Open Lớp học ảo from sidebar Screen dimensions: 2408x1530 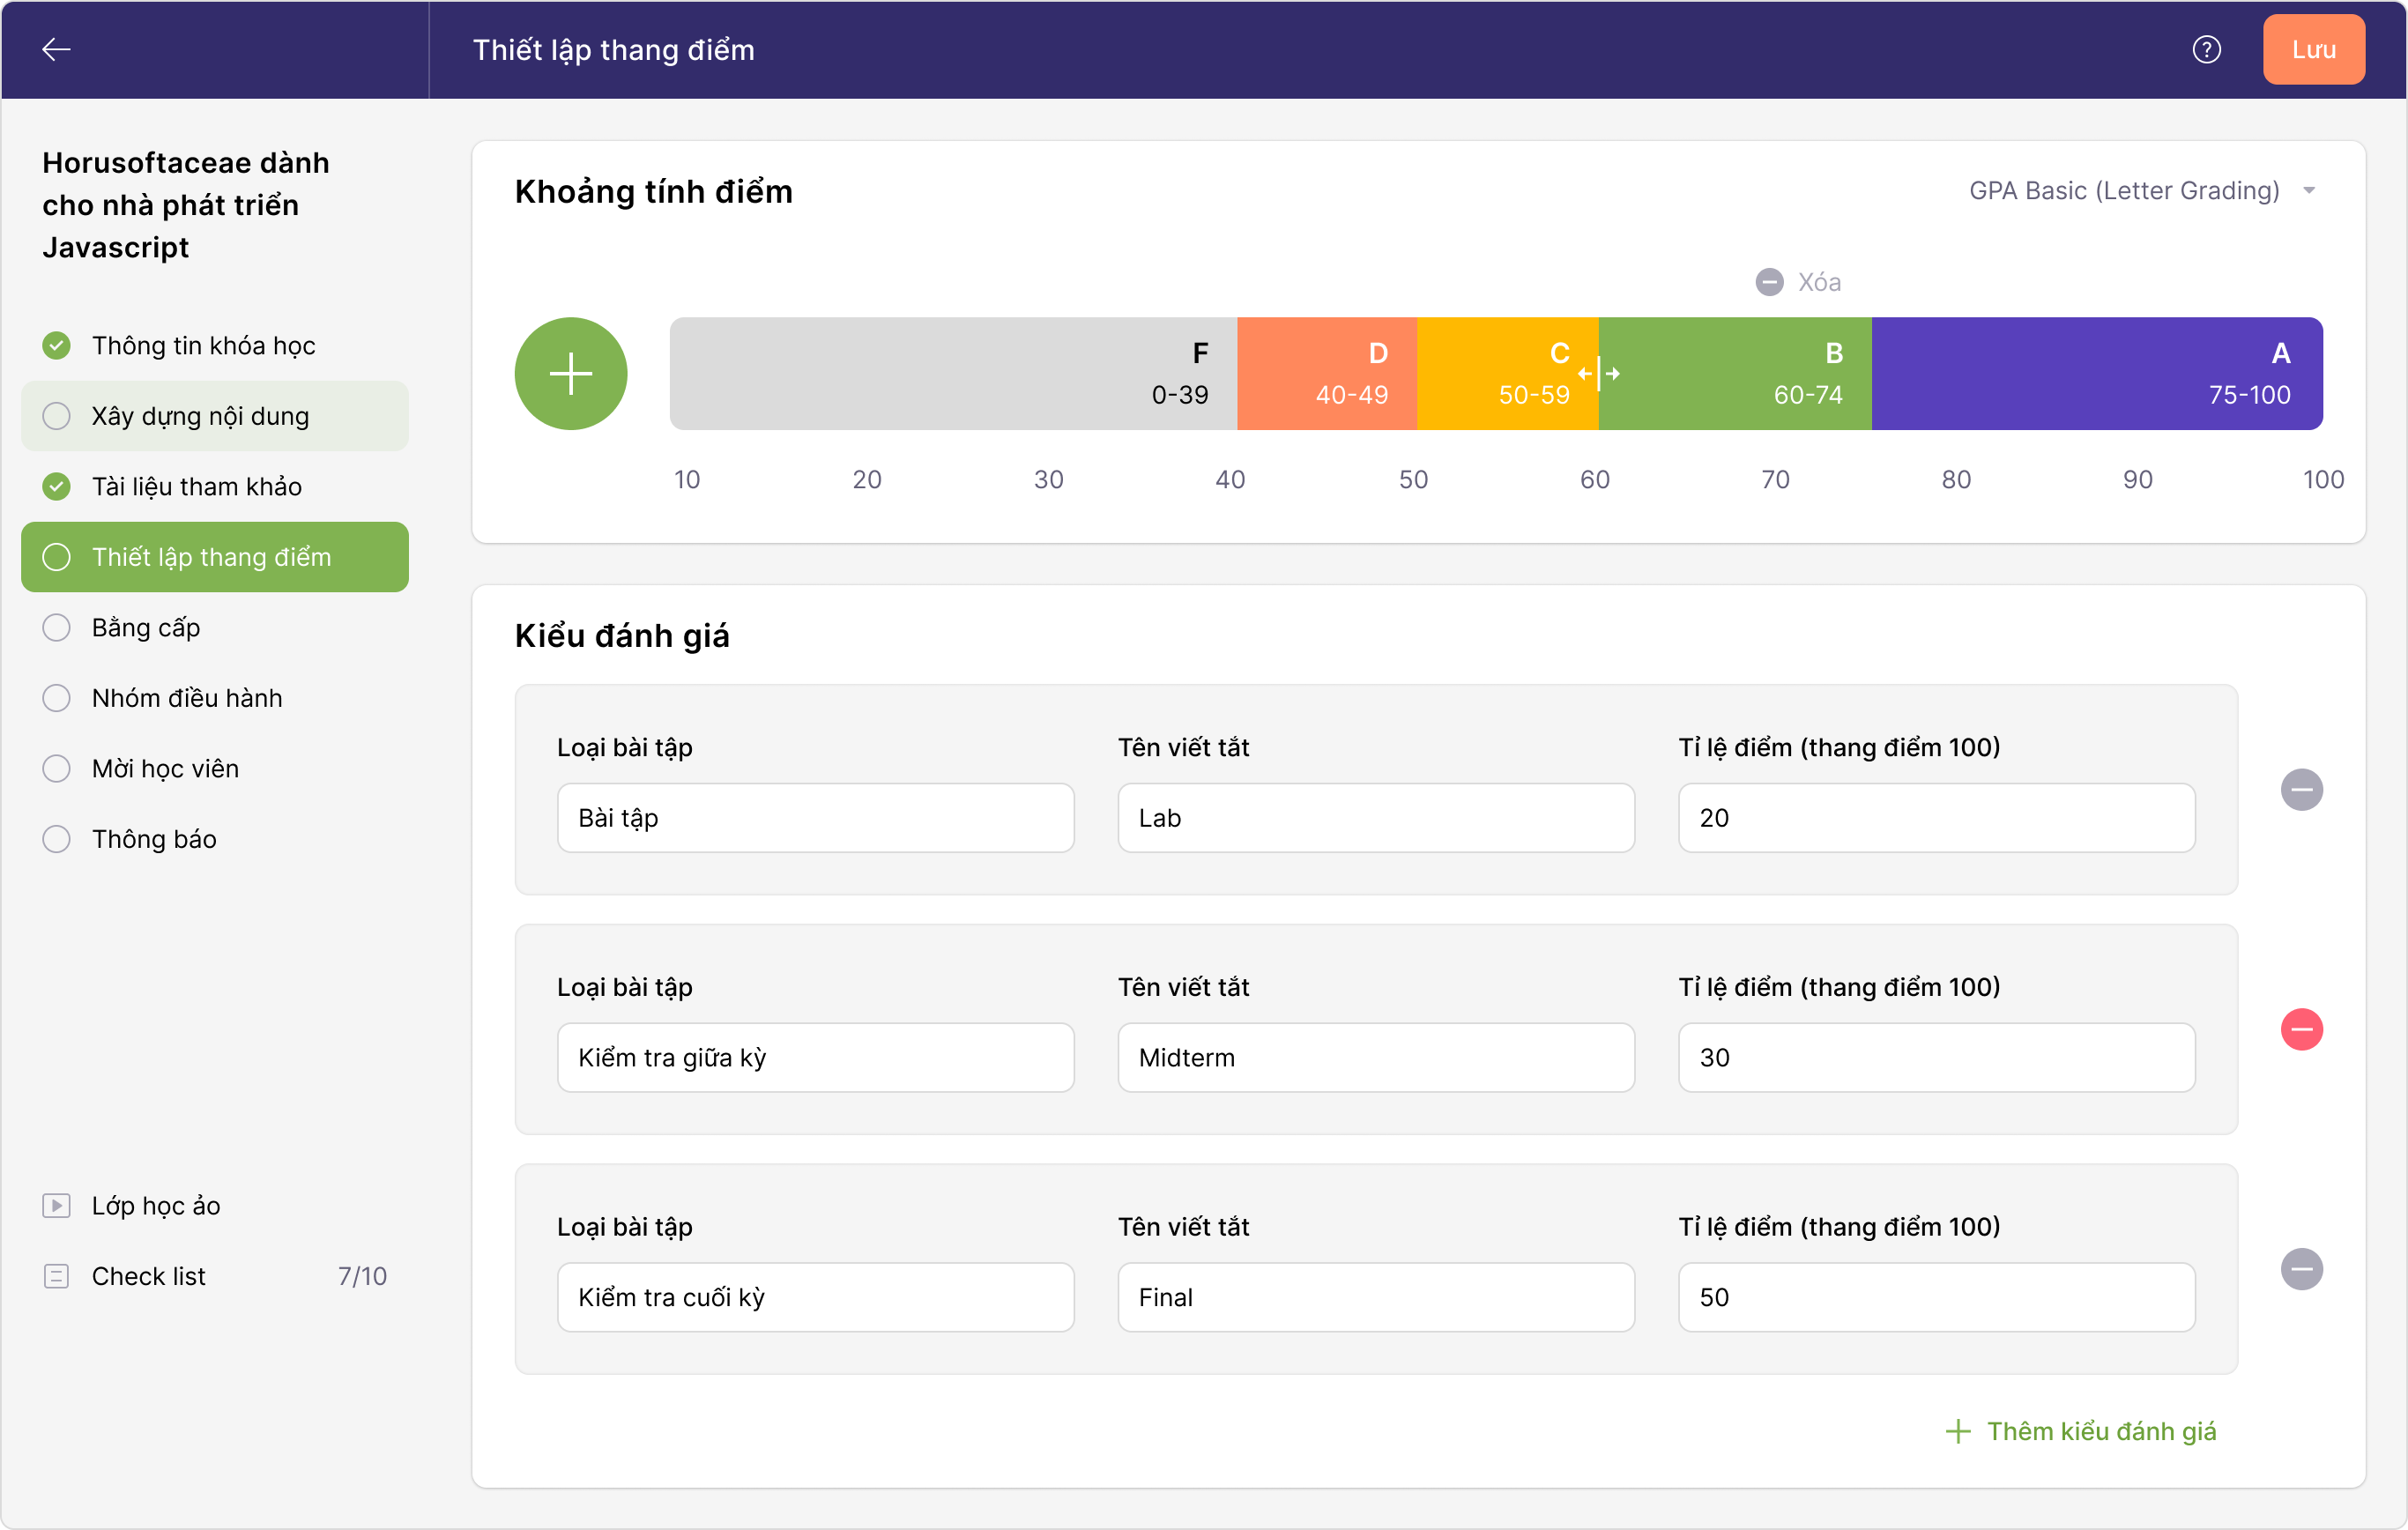(x=156, y=1205)
